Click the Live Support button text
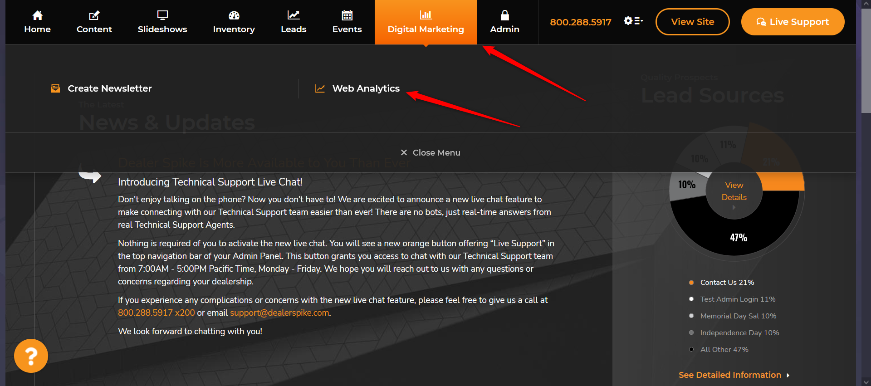Screen dimensions: 871x386 pos(799,22)
